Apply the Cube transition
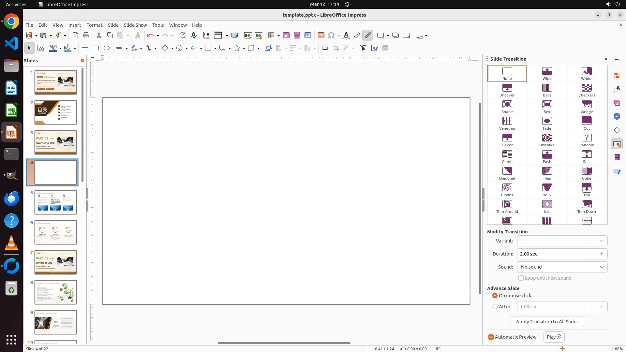 (x=587, y=173)
